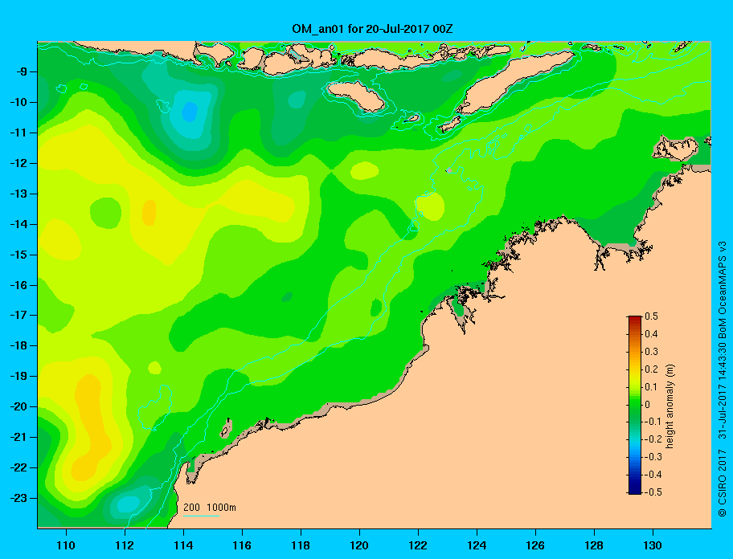Click the CSIRO 2017 BoM OceanMAPS copyright text
This screenshot has width=733, height=559.
tap(723, 379)
